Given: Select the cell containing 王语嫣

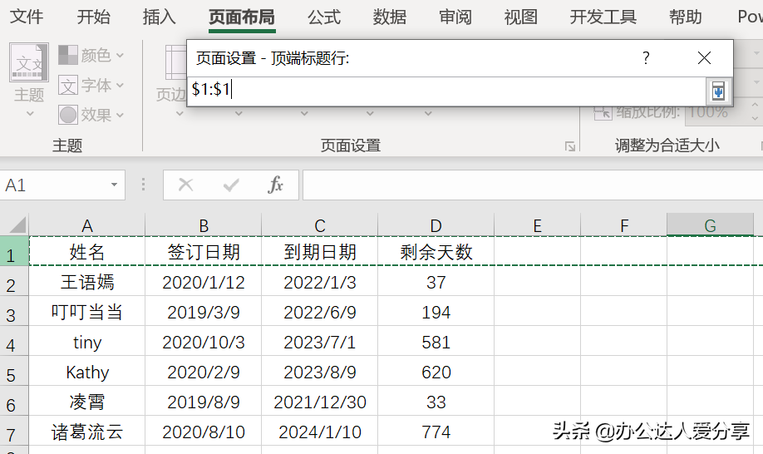Looking at the screenshot, I should 87,282.
